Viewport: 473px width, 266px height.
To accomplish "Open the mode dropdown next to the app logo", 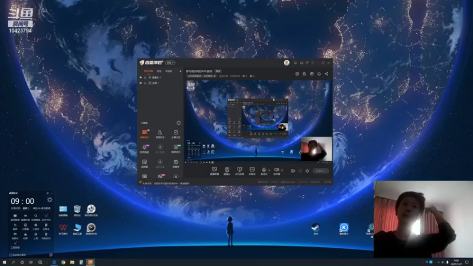I will click(170, 63).
